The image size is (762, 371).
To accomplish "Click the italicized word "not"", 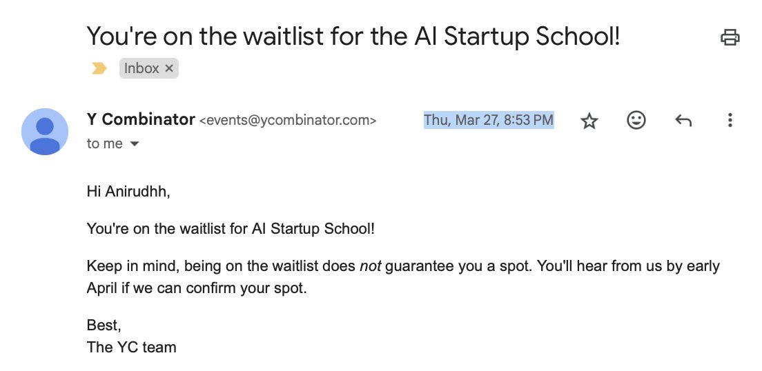I will (x=371, y=266).
